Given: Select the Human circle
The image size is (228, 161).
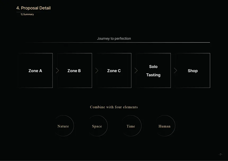Looking at the screenshot, I should tap(165, 126).
